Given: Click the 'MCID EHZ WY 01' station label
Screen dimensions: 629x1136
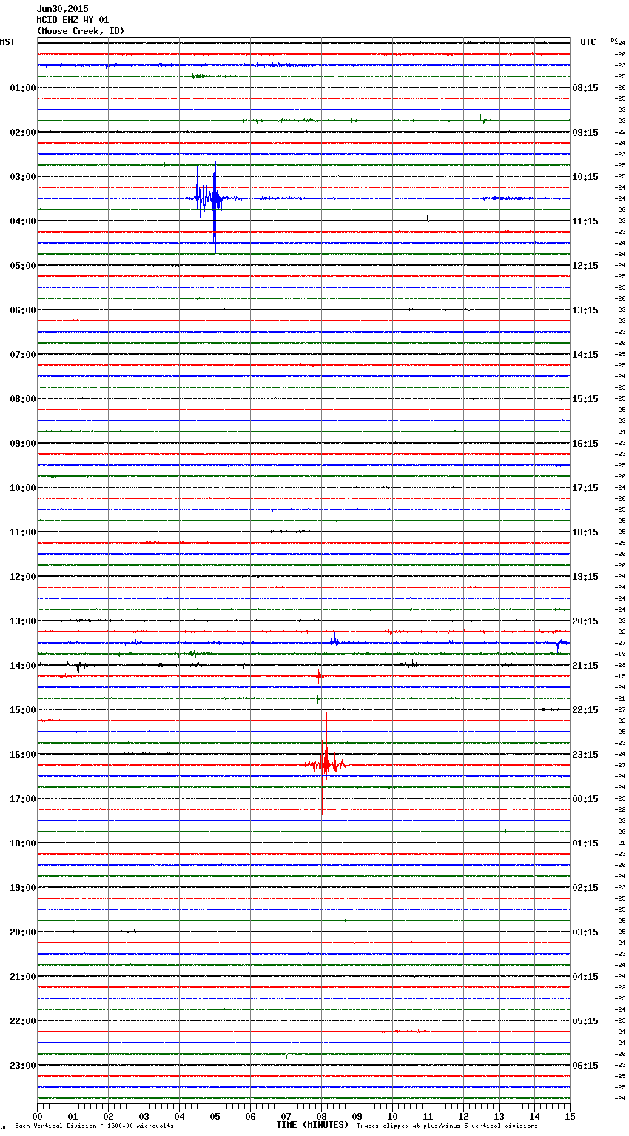Looking at the screenshot, I should pyautogui.click(x=73, y=20).
